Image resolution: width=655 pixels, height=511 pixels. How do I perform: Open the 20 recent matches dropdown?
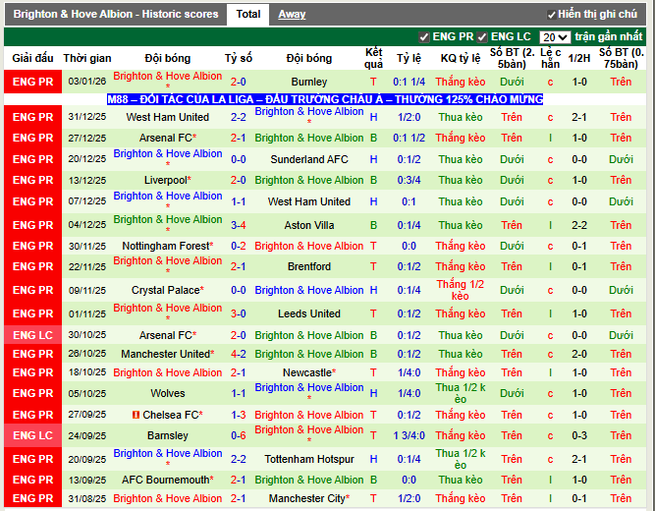click(x=555, y=37)
